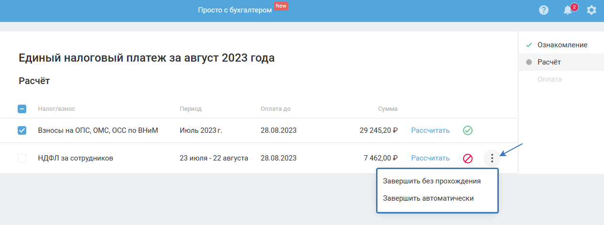
Task: Click 28.08.2023 date in Взносы row
Action: 279,130
